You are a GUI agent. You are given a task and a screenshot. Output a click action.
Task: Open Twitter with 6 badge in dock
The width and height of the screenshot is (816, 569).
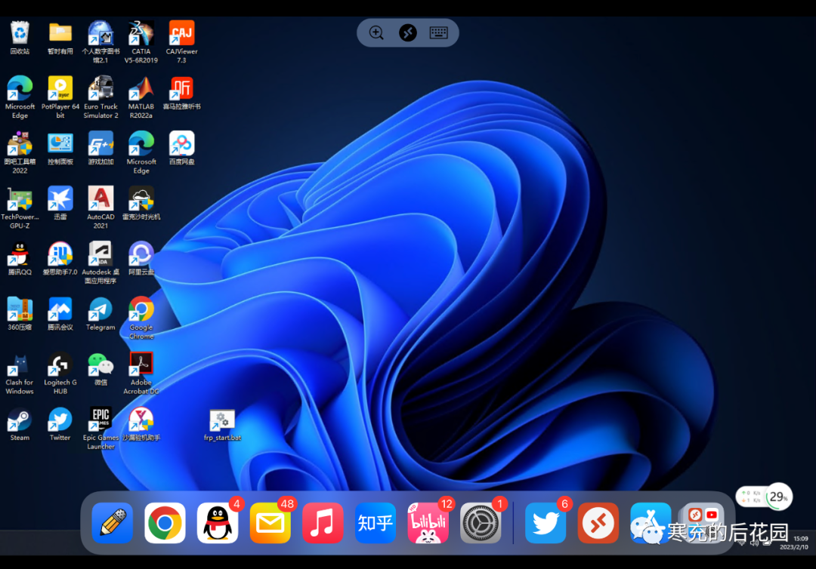[x=546, y=523]
